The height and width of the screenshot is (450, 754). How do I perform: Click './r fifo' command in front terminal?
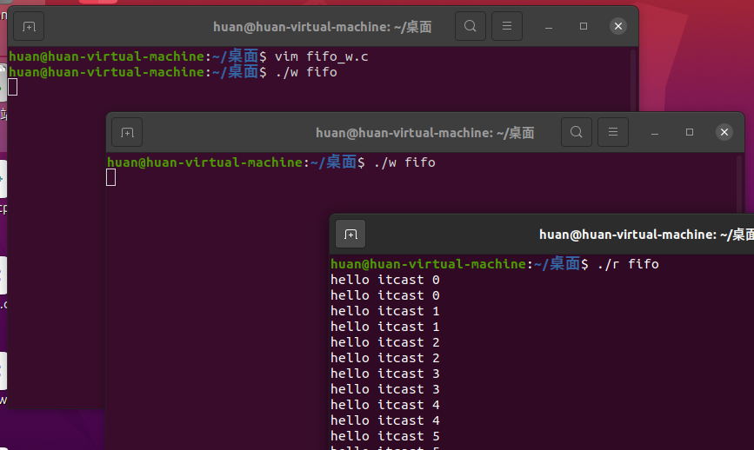[628, 264]
